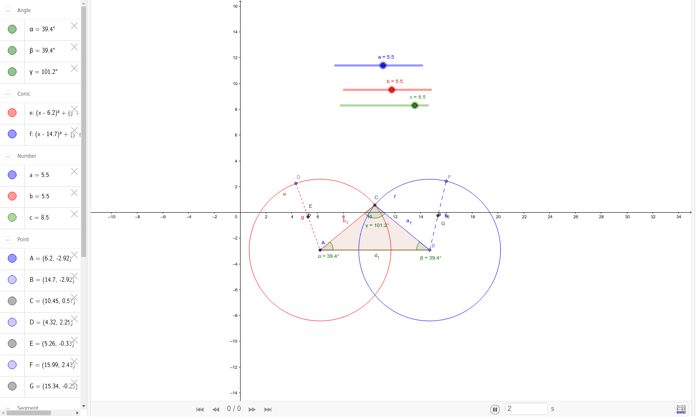Click the α = 39.4° list entry

[x=42, y=29]
